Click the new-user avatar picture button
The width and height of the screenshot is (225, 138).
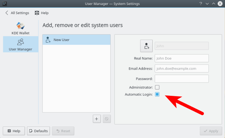pyautogui.click(x=146, y=46)
